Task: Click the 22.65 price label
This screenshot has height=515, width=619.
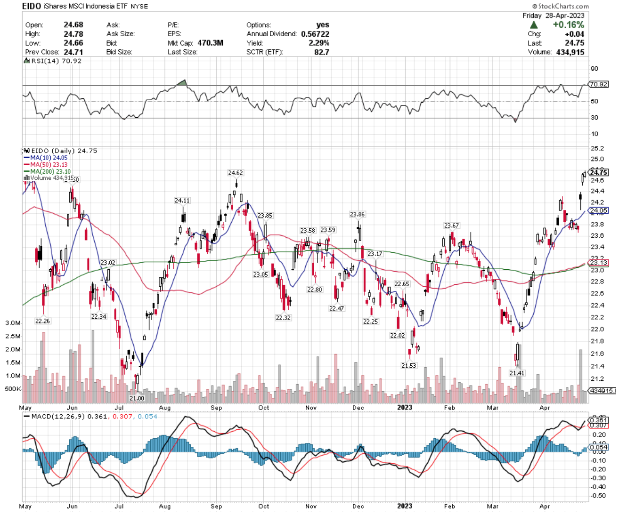Action: (x=402, y=284)
